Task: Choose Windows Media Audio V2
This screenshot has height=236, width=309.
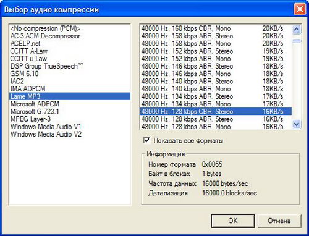Action: (x=70, y=134)
